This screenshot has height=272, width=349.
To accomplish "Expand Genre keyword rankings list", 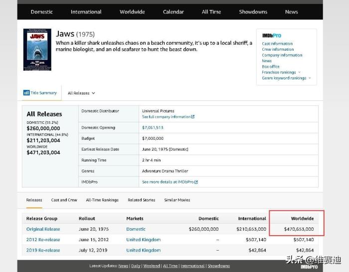I will coord(286,78).
